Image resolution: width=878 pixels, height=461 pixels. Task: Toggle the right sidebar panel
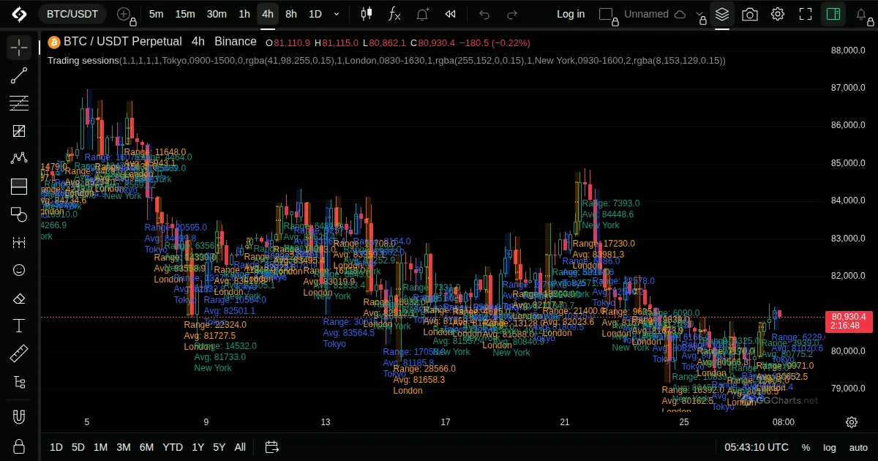tap(833, 14)
